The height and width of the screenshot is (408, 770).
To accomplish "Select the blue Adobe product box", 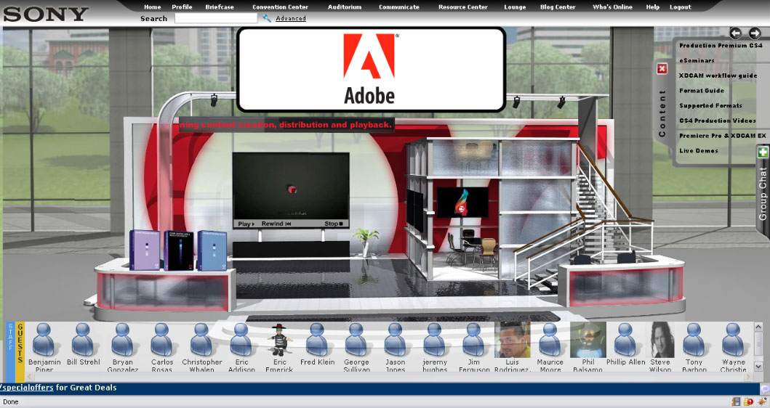I will 212,250.
